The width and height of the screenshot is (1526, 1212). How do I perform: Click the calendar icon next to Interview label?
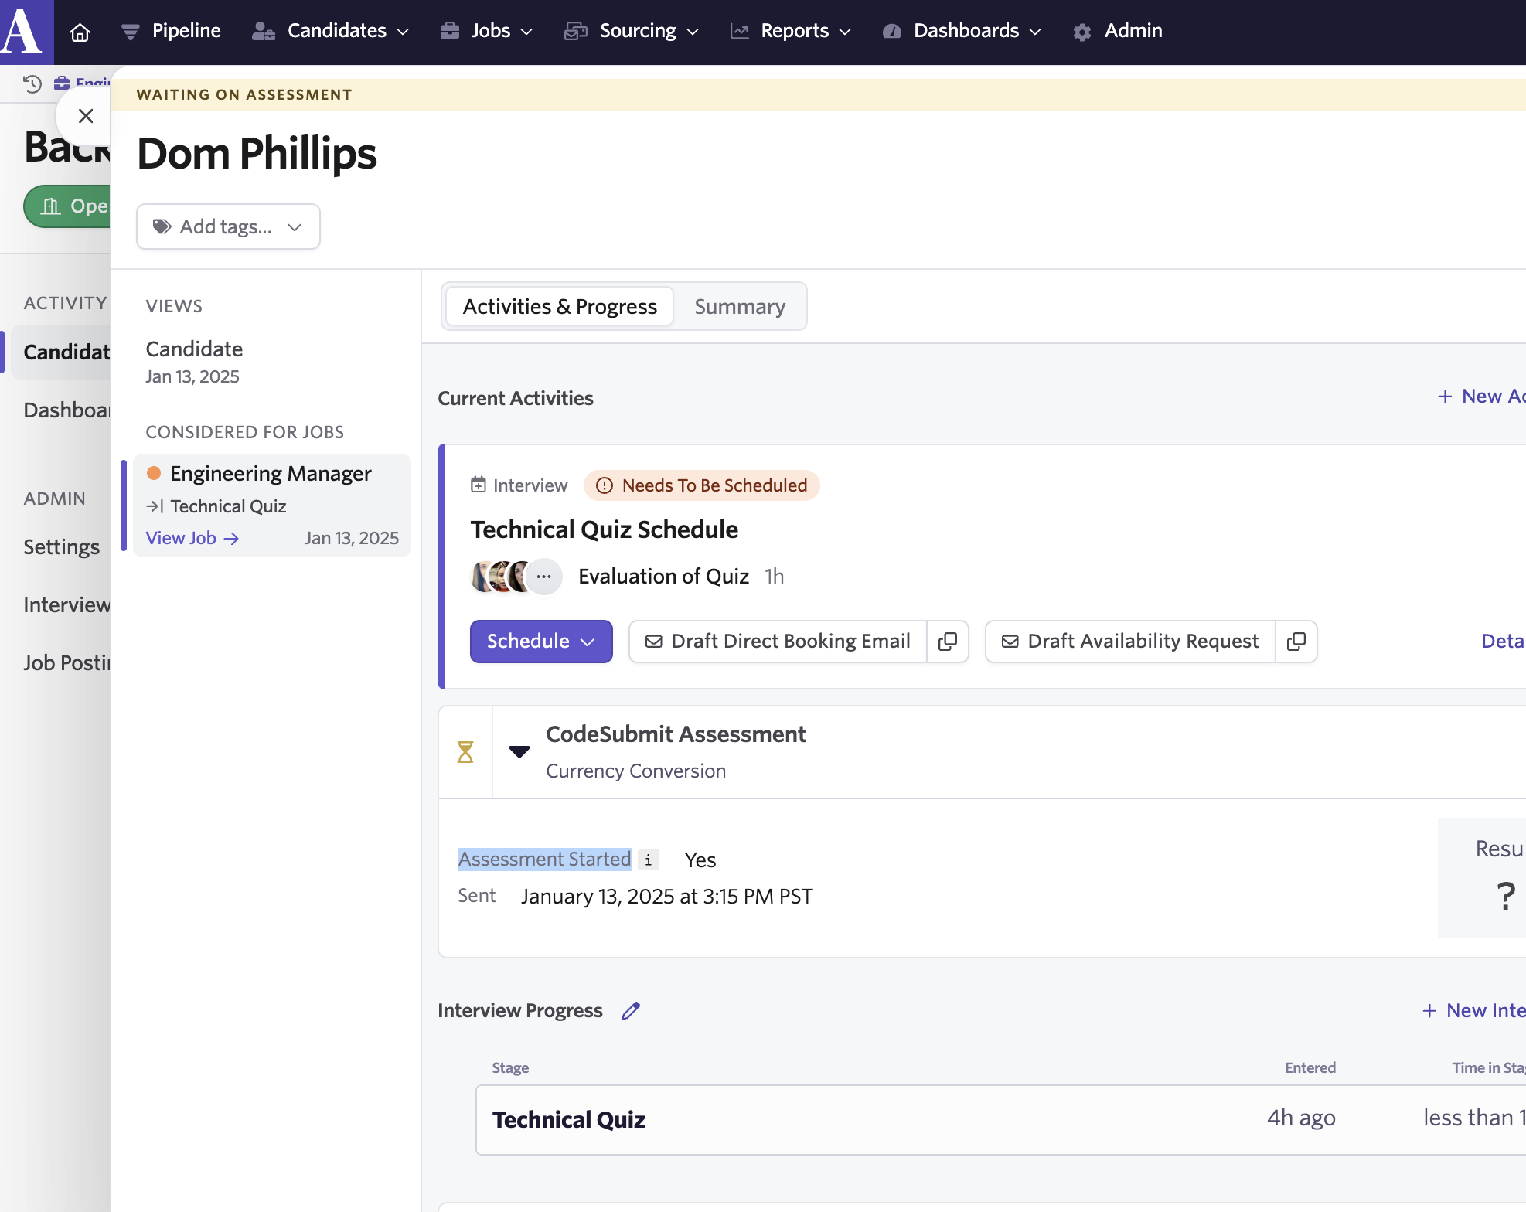click(478, 485)
